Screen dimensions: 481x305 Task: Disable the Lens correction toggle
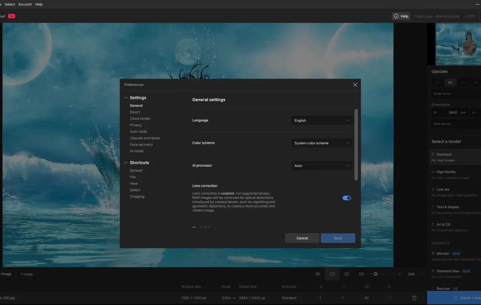(347, 198)
